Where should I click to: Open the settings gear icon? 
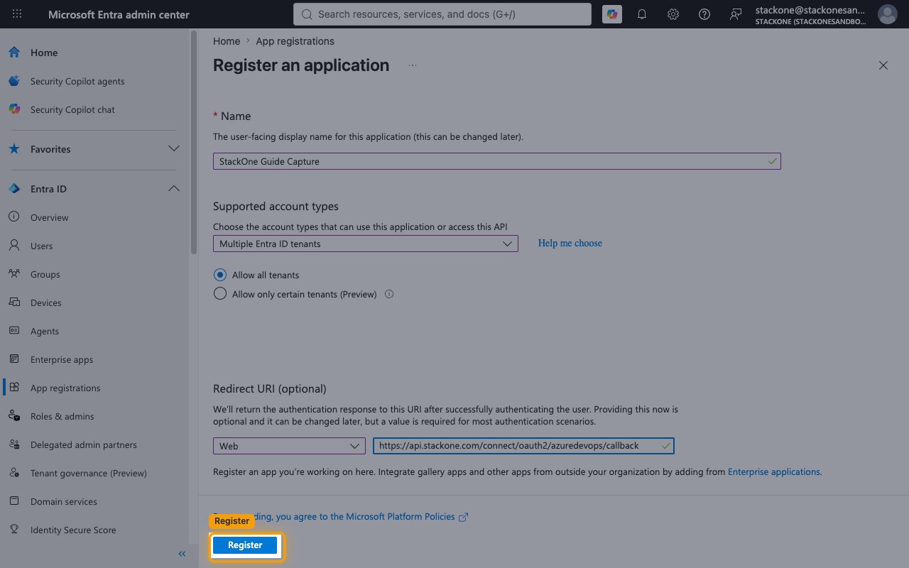coord(673,14)
